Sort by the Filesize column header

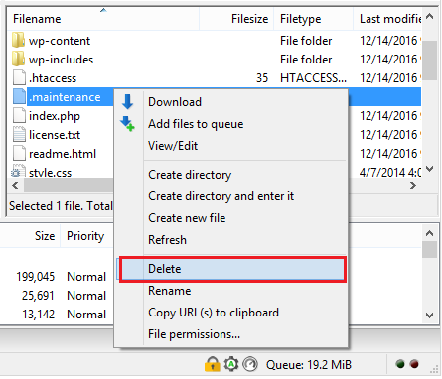[236, 19]
